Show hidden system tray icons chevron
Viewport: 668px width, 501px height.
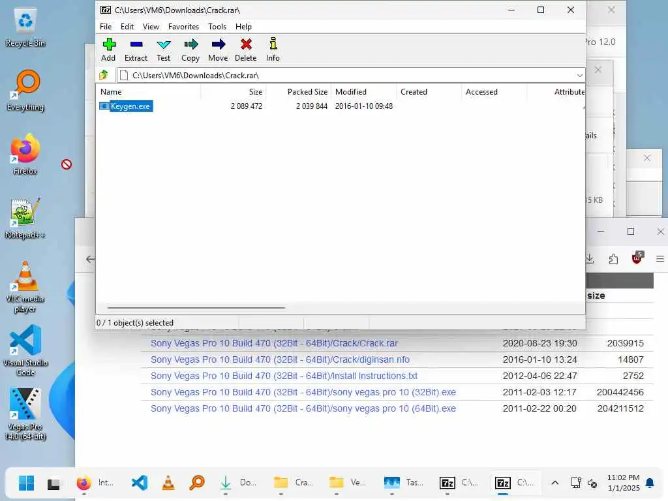tap(554, 483)
